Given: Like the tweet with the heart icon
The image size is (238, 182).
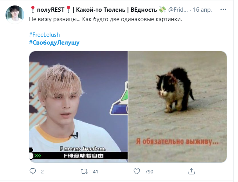Looking at the screenshot, I should point(137,171).
